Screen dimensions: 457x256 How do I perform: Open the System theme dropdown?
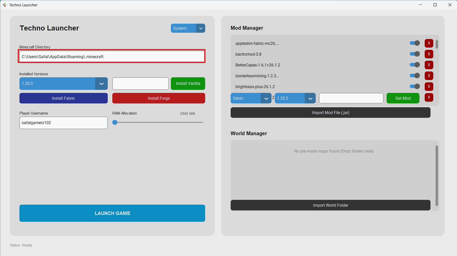click(x=188, y=28)
